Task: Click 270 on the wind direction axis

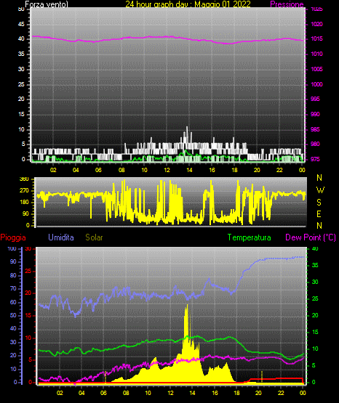Action: (24, 191)
